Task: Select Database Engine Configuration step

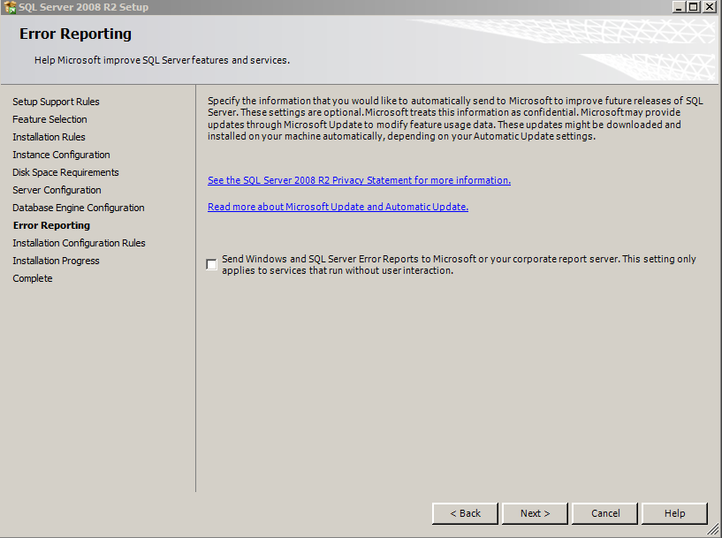Action: point(79,208)
